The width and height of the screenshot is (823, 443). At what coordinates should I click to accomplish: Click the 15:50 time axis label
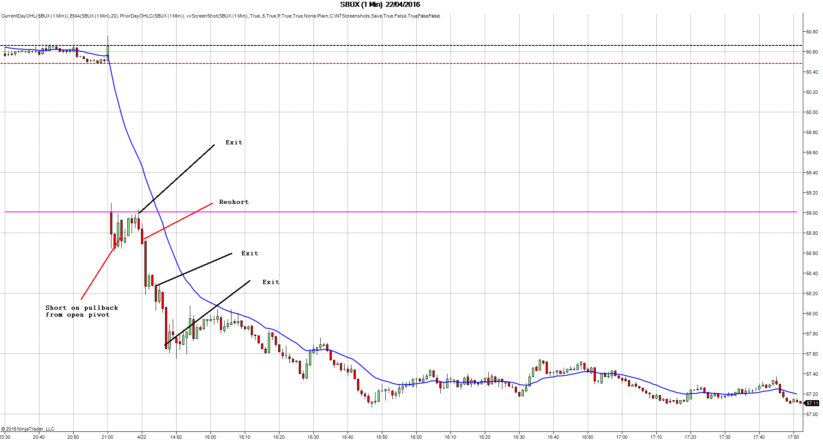[381, 437]
